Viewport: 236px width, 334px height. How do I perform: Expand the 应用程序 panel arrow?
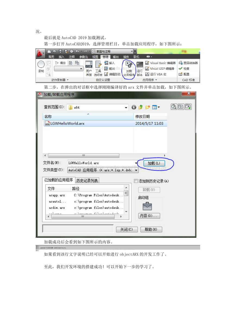[x=156, y=80]
